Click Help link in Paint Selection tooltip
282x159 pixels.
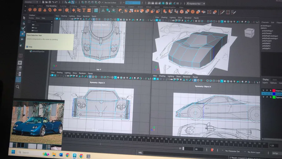(x=30, y=47)
